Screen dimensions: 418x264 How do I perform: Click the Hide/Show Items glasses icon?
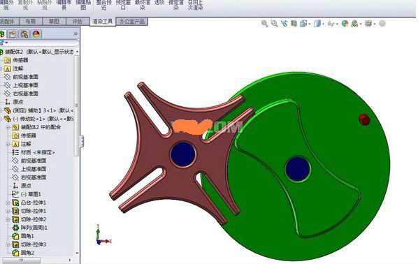point(331,24)
